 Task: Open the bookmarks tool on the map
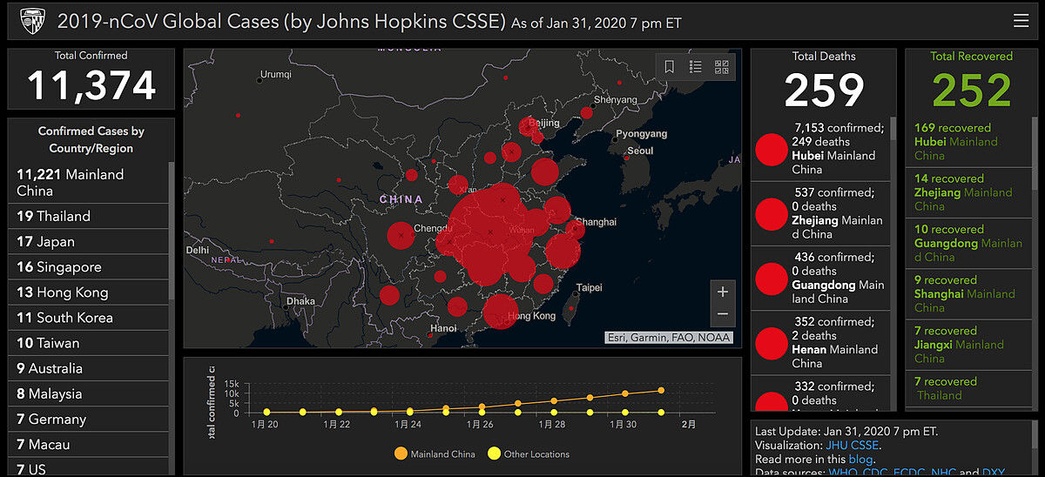pos(670,67)
